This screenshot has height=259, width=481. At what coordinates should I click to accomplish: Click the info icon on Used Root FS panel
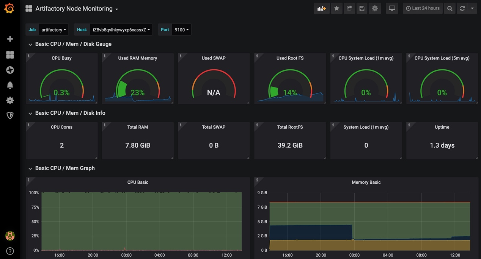pos(257,56)
